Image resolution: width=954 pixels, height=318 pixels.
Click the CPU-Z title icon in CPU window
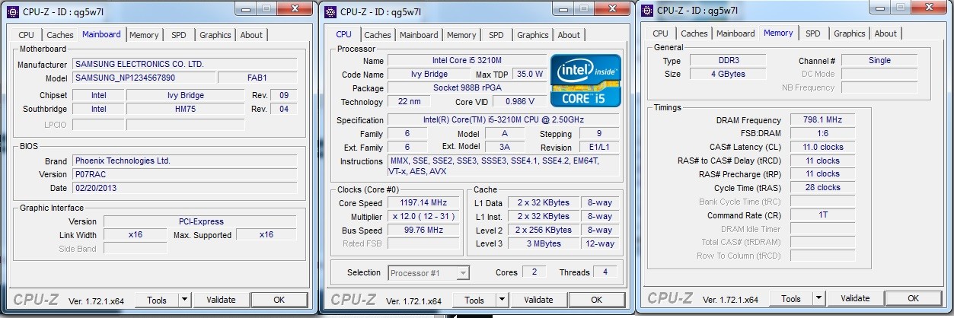coord(330,11)
